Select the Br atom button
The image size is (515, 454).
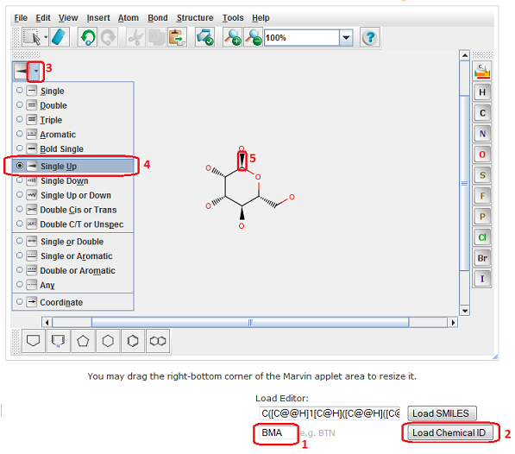click(482, 258)
